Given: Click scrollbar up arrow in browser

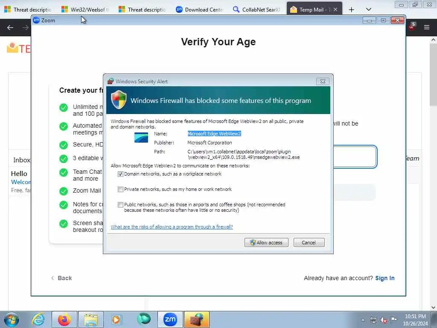Looking at the screenshot, I should (434, 40).
